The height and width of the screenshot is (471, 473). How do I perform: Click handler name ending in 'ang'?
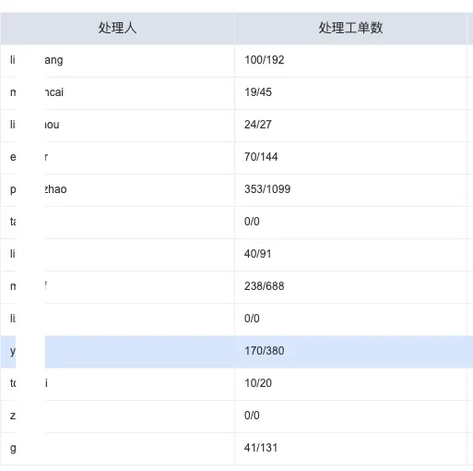pyautogui.click(x=37, y=60)
